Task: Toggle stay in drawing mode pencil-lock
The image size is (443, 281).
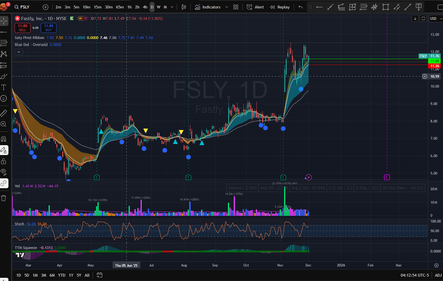Action: point(4,150)
